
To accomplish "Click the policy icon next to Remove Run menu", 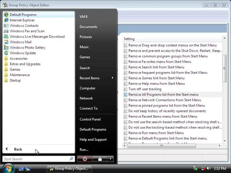I will coord(125,133).
